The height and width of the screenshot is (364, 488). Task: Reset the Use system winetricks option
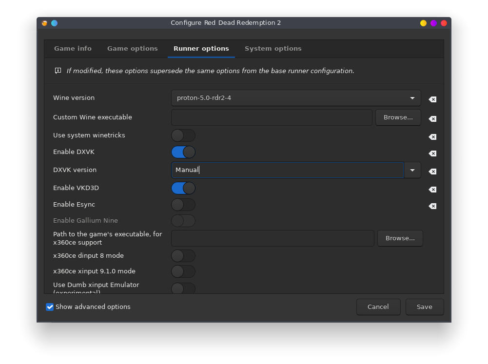[432, 137]
